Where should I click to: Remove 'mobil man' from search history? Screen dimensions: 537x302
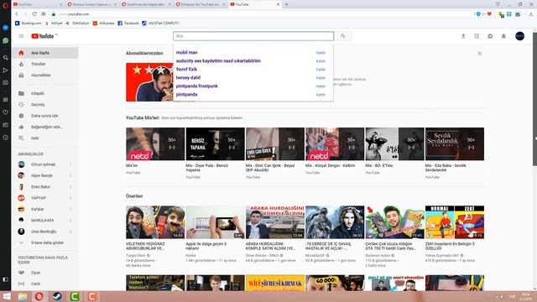pyautogui.click(x=321, y=53)
